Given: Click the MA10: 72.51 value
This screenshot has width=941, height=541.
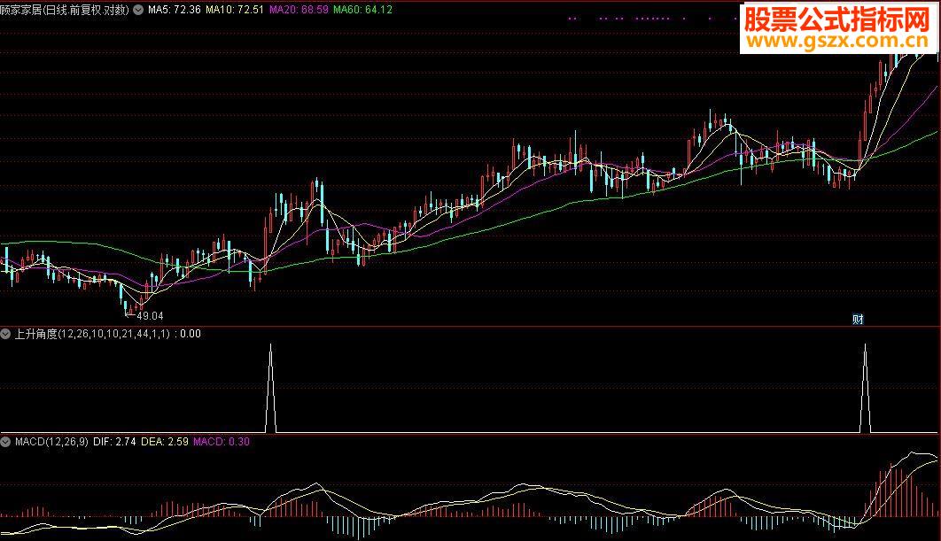Looking at the screenshot, I should 235,10.
